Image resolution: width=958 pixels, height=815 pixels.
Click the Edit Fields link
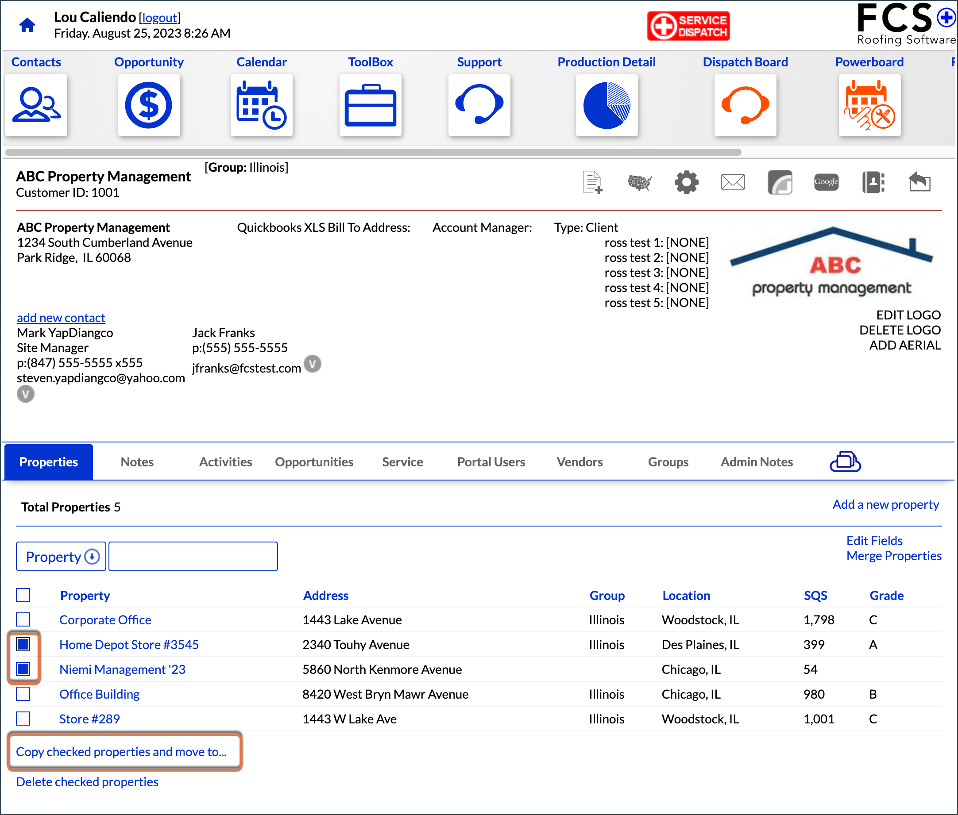[x=874, y=540]
